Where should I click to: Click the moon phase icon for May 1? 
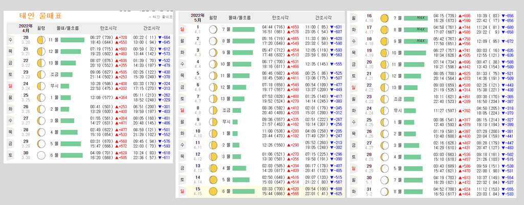pos(213,30)
